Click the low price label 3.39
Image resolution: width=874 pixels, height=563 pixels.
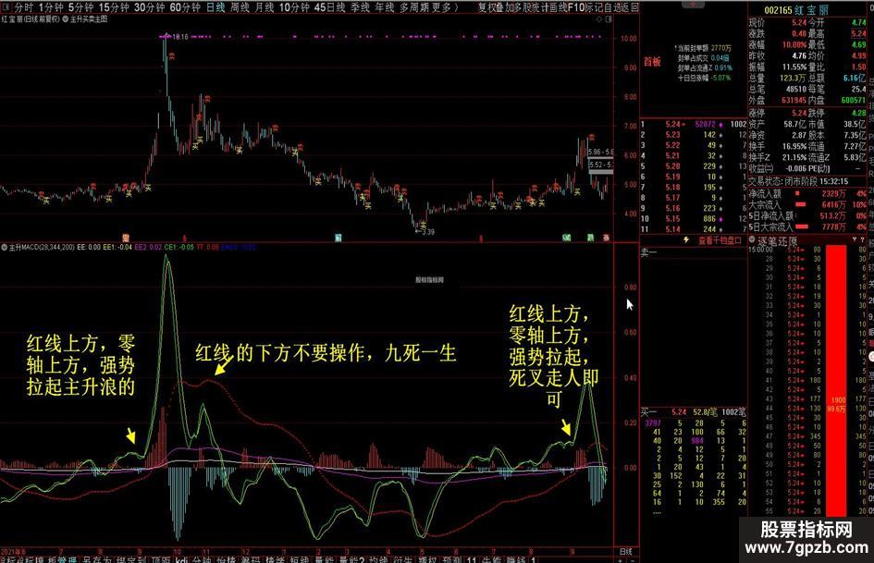coord(427,231)
